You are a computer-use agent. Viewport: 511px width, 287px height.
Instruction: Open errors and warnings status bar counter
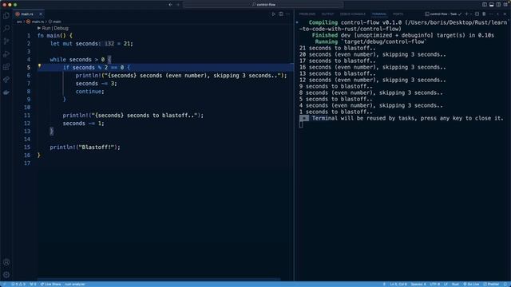coord(18,284)
